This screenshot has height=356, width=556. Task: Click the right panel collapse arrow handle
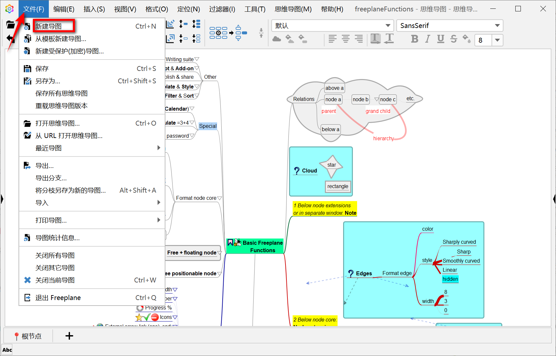(554, 199)
